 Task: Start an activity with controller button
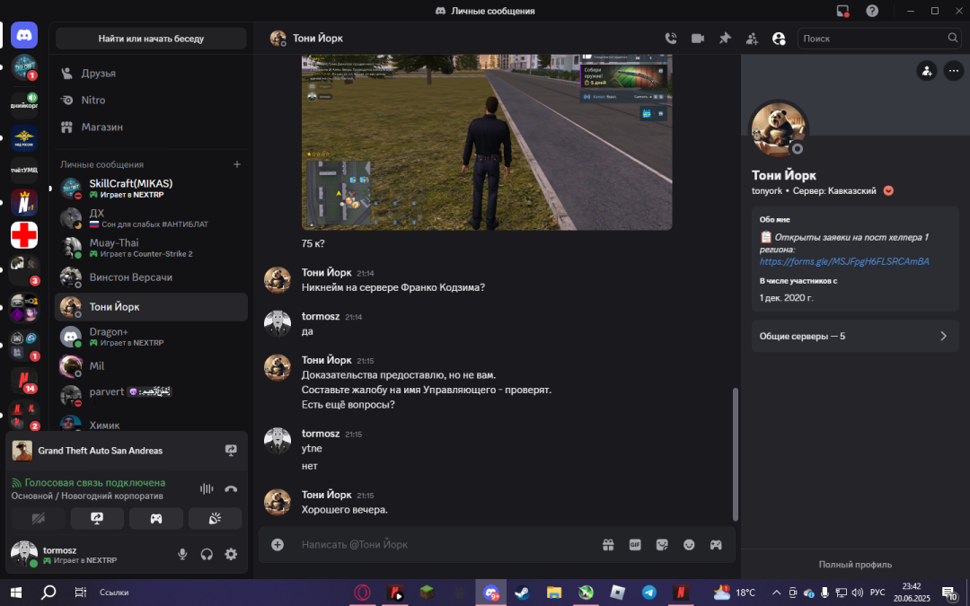[156, 518]
